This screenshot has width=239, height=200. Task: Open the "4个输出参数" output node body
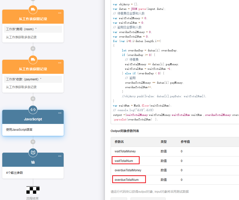click(x=33, y=173)
